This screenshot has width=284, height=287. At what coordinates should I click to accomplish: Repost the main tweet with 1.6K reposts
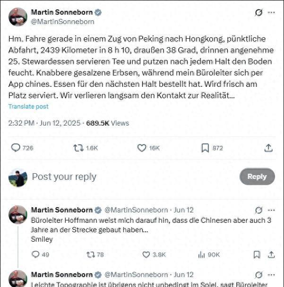[78, 148]
